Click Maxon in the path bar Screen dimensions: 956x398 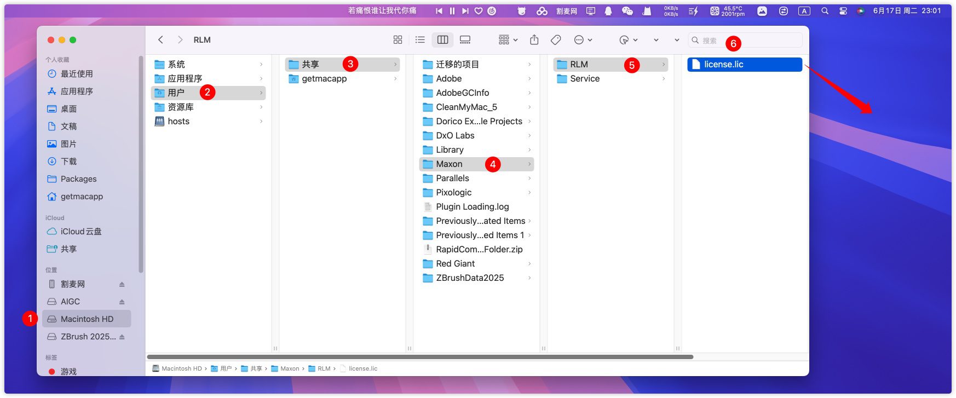coord(289,369)
